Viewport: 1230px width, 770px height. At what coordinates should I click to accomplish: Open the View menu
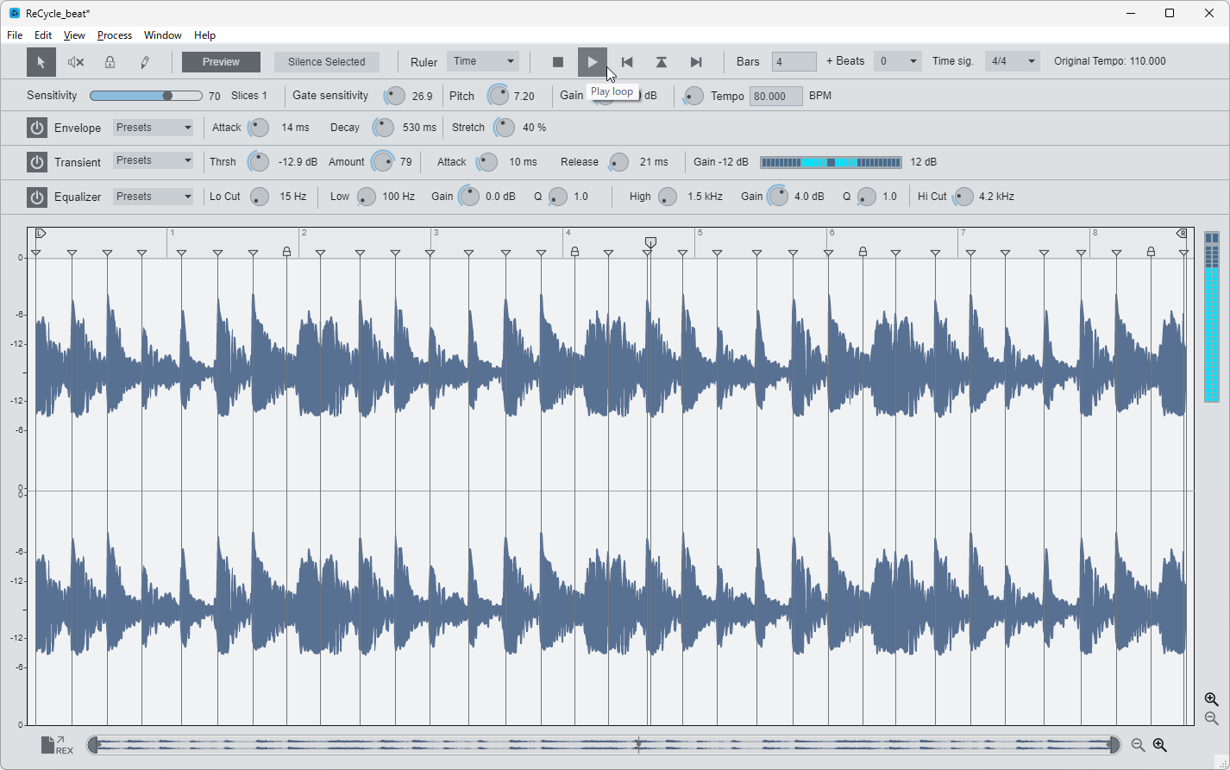click(x=74, y=35)
